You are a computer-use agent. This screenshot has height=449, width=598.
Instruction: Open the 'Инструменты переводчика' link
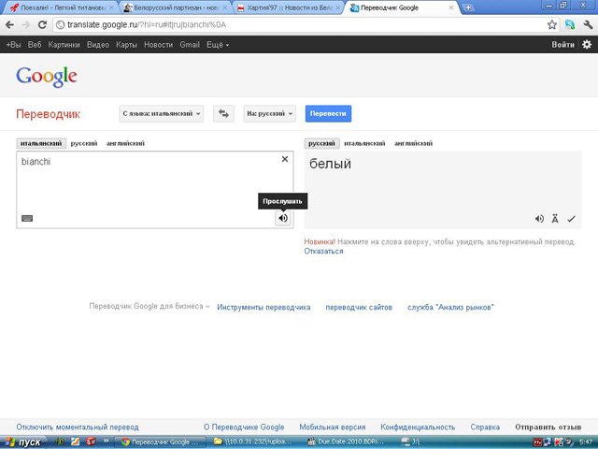263,308
